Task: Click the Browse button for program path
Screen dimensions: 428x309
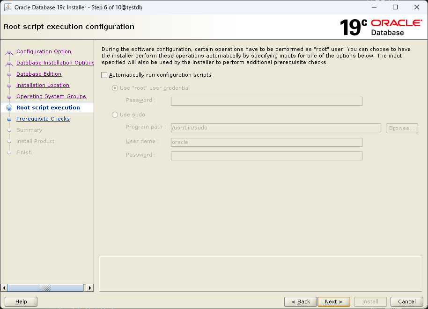Action: coord(402,128)
